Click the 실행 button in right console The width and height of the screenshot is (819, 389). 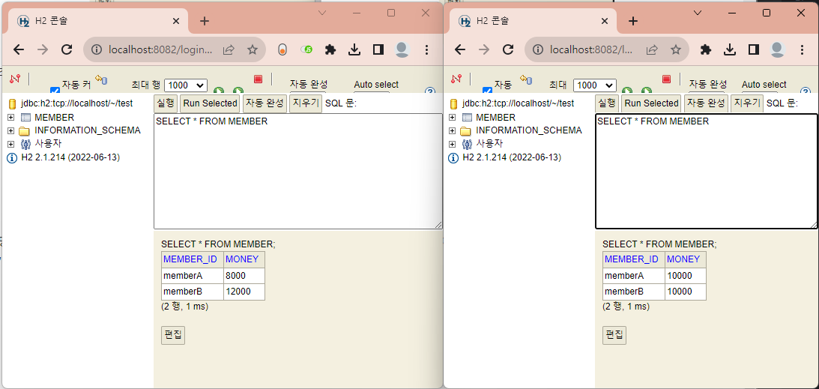pyautogui.click(x=607, y=103)
